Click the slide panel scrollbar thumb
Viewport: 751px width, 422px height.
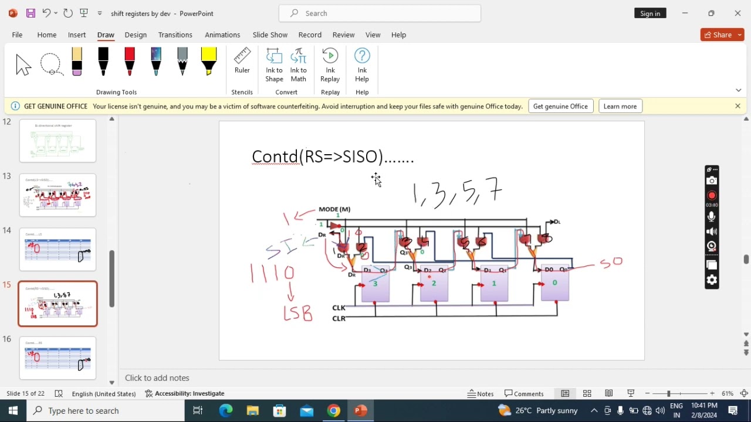click(x=111, y=278)
